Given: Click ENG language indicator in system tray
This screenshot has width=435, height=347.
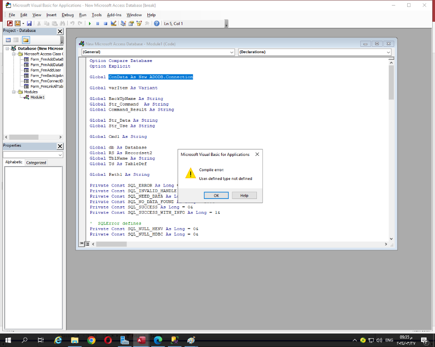Looking at the screenshot, I should click(389, 340).
